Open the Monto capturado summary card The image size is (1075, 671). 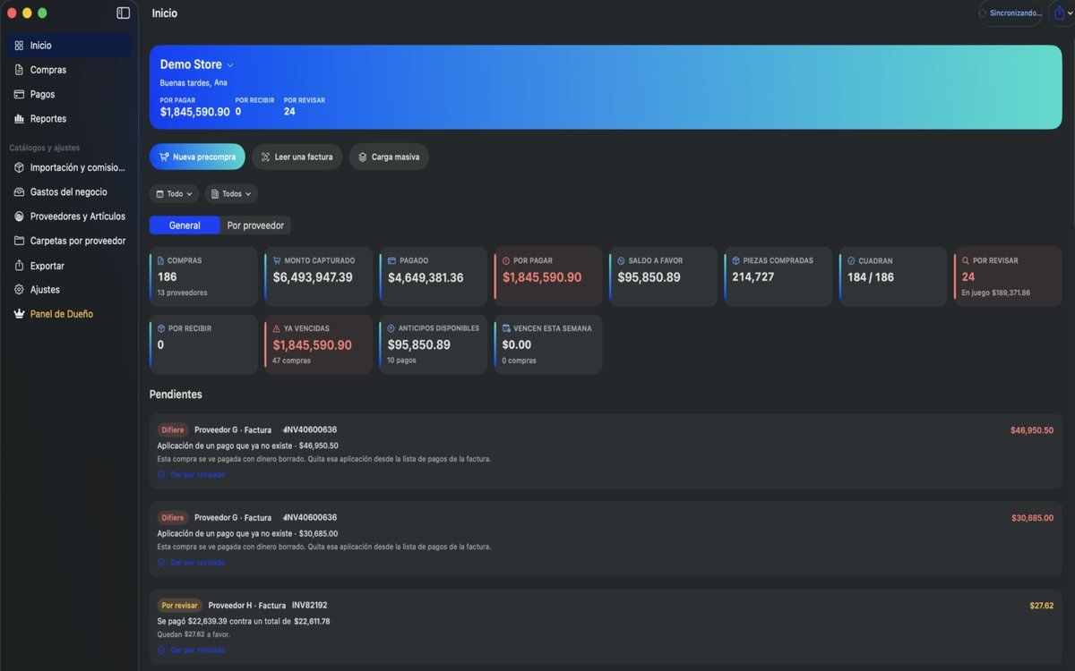pos(319,277)
